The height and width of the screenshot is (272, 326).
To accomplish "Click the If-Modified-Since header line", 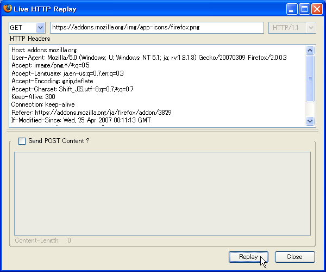I will point(81,120).
